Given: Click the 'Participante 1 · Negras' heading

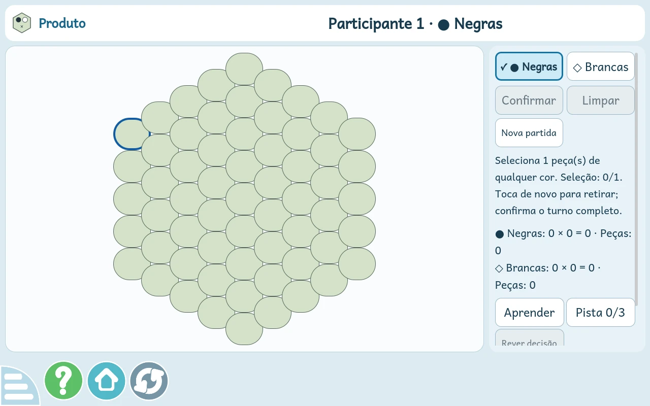Looking at the screenshot, I should coord(415,23).
